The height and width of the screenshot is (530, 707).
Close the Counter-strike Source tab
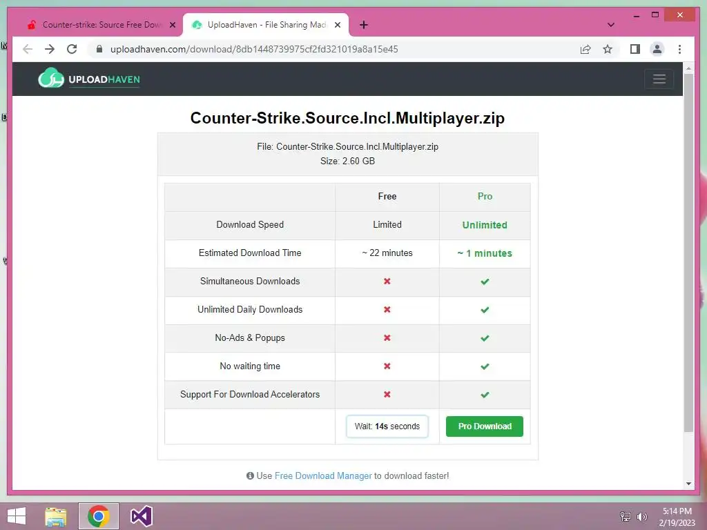(172, 25)
